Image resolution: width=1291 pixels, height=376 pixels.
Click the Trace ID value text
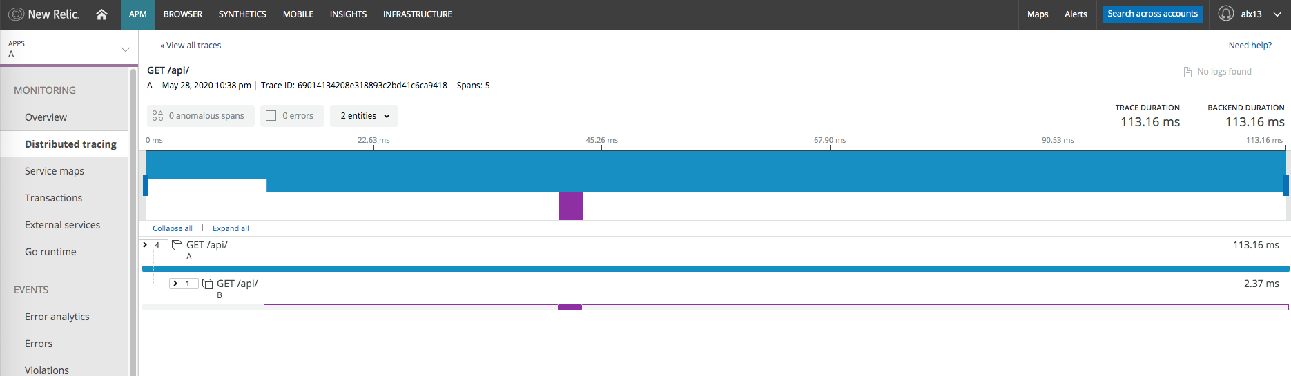point(372,86)
